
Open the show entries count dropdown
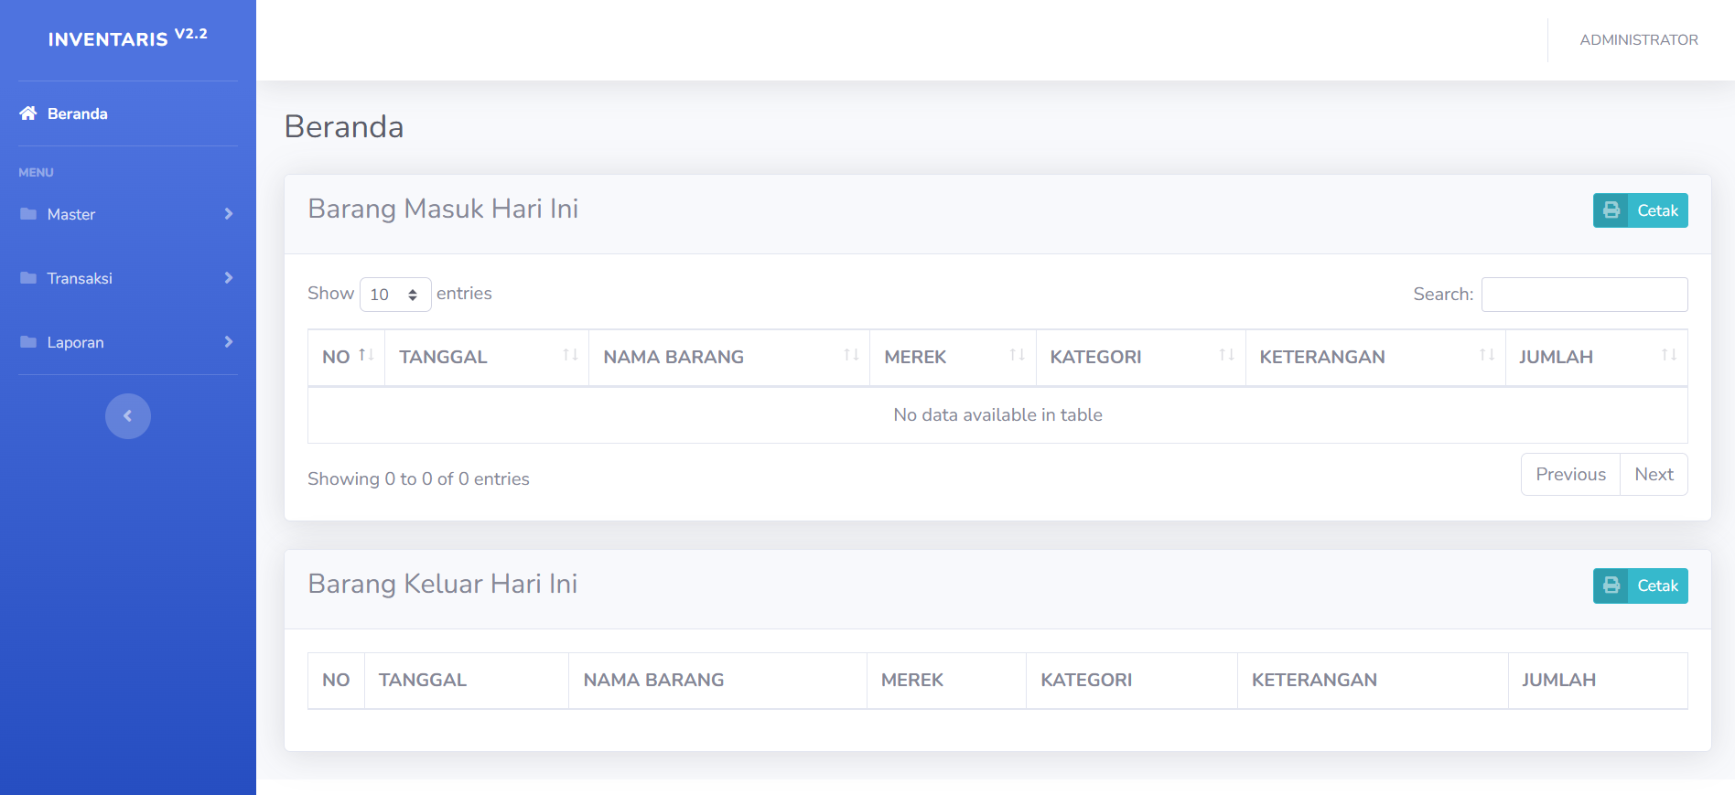click(395, 295)
